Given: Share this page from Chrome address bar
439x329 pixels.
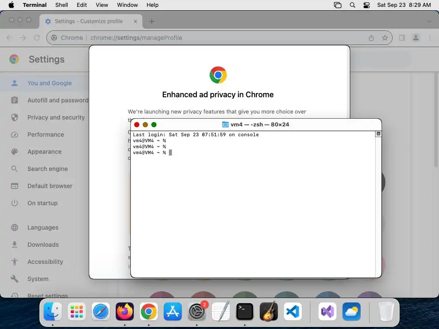Looking at the screenshot, I should point(371,38).
